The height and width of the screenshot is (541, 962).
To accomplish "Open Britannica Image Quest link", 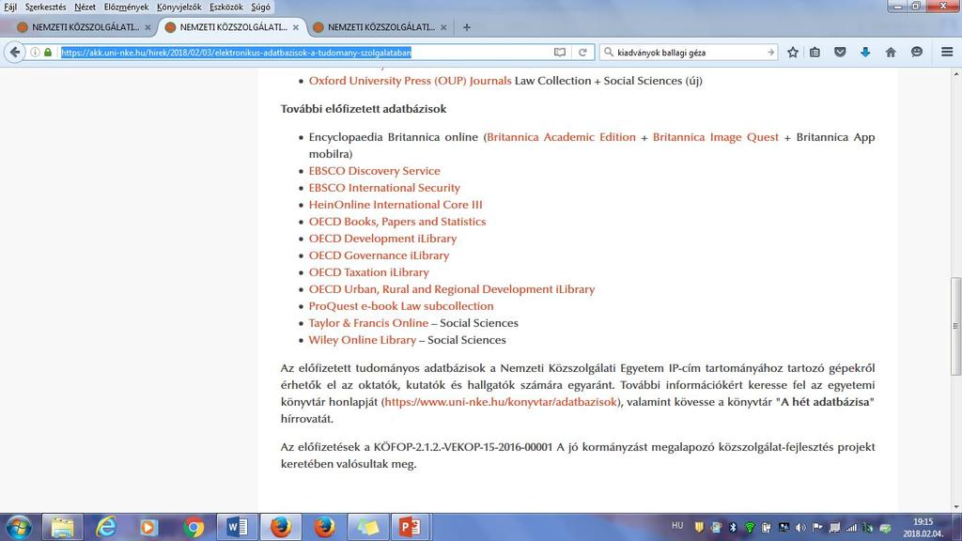I will point(715,137).
